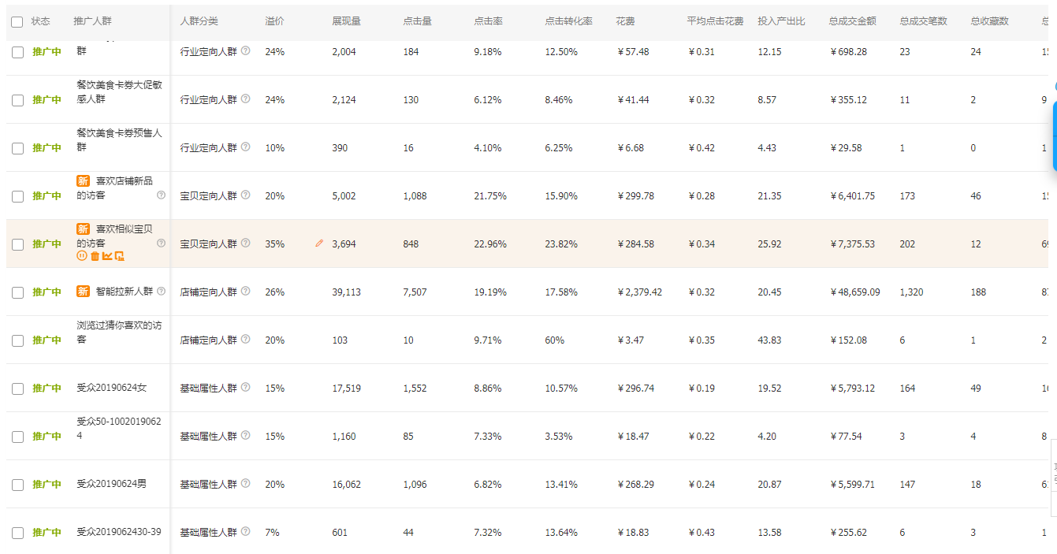
Task: Open trend chart for 喜欢相似宝贝的访客
Action: click(x=107, y=256)
